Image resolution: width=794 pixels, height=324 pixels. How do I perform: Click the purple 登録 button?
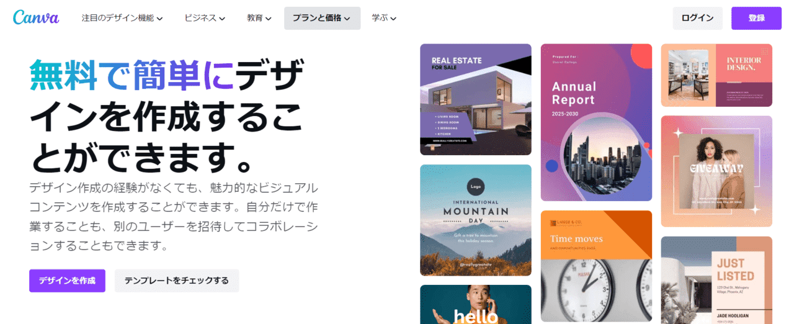(756, 18)
